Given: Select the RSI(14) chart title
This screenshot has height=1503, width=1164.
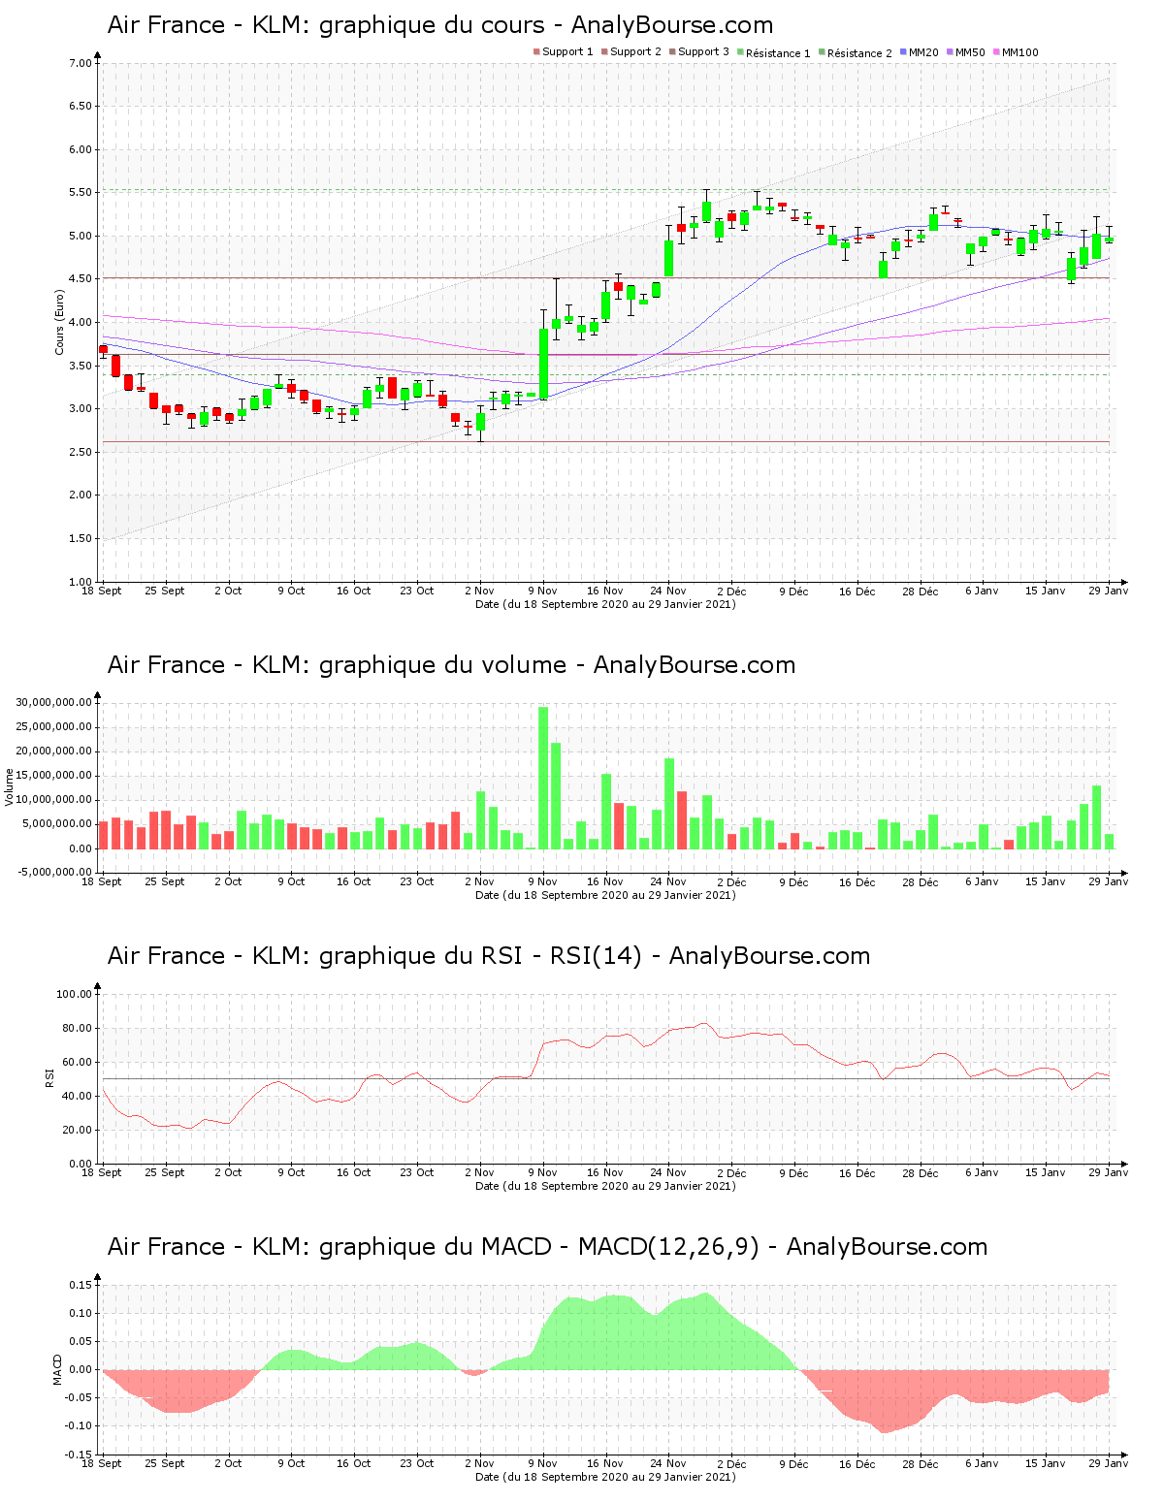Looking at the screenshot, I should click(x=489, y=956).
